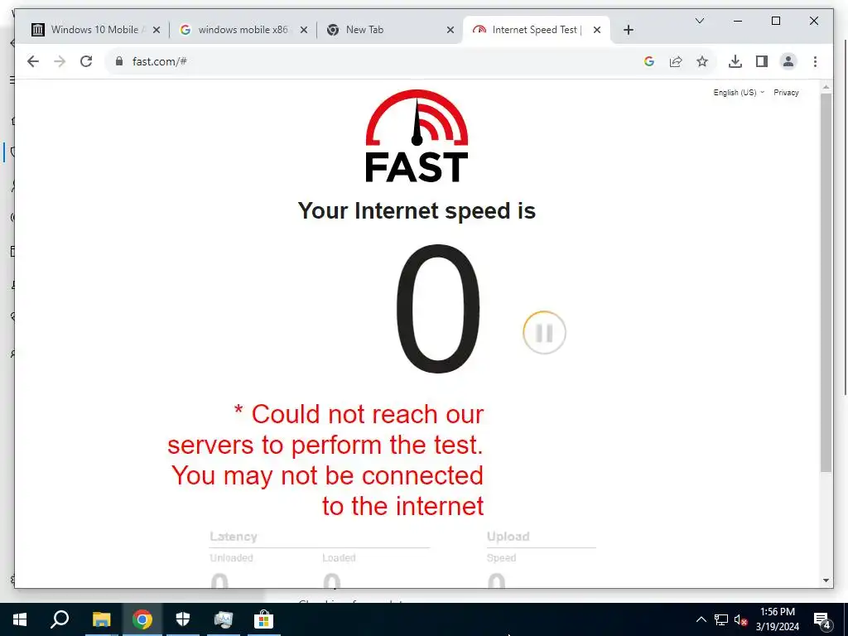Viewport: 848px width, 636px height.
Task: Close the windows mobile x86 tab
Action: [x=304, y=30]
